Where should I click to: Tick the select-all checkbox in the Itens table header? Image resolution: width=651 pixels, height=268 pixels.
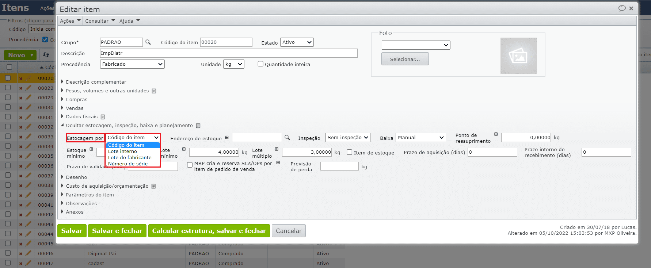[x=9, y=67]
